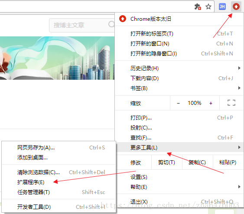Bookmark this page with the star icon
244x214 pixels.
pos(208,6)
